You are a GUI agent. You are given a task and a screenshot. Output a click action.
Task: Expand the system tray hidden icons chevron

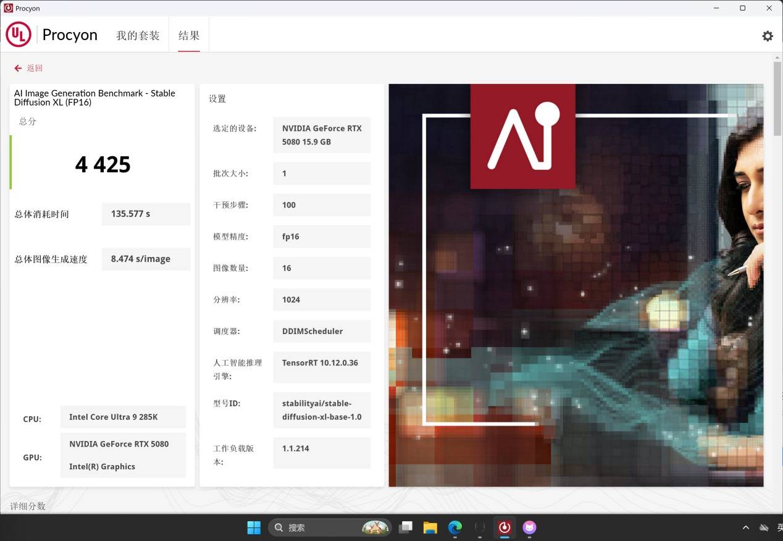tap(746, 527)
